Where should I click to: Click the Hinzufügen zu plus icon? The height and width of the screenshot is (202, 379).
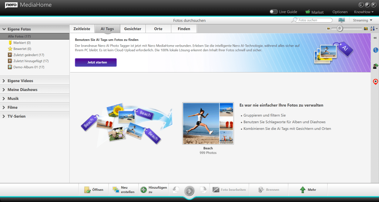pos(144,190)
